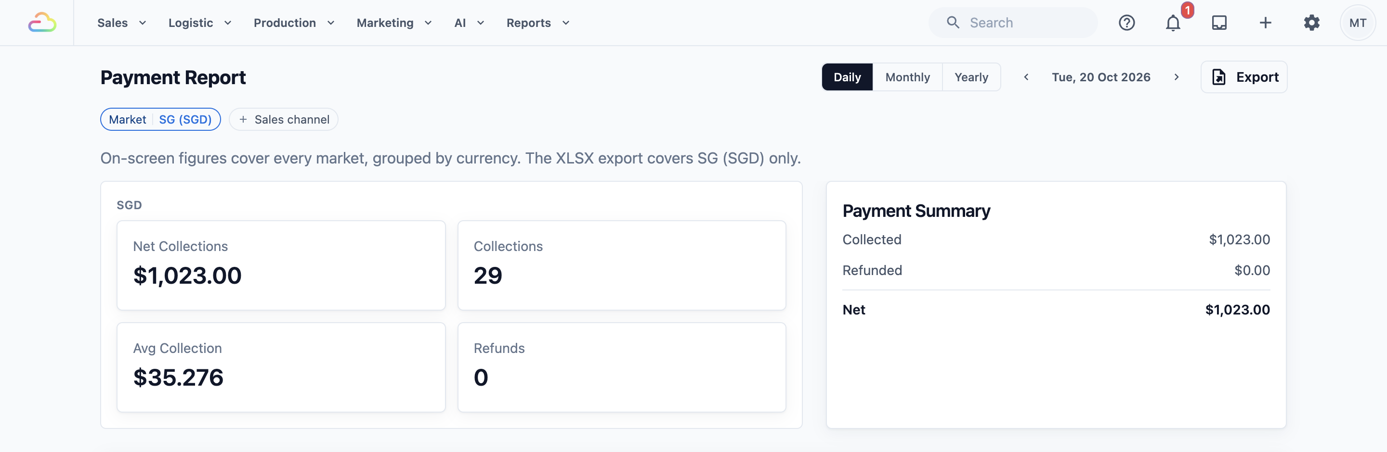The width and height of the screenshot is (1387, 452).
Task: Click the Refunded $0.00 summary value
Action: [x=1252, y=270]
